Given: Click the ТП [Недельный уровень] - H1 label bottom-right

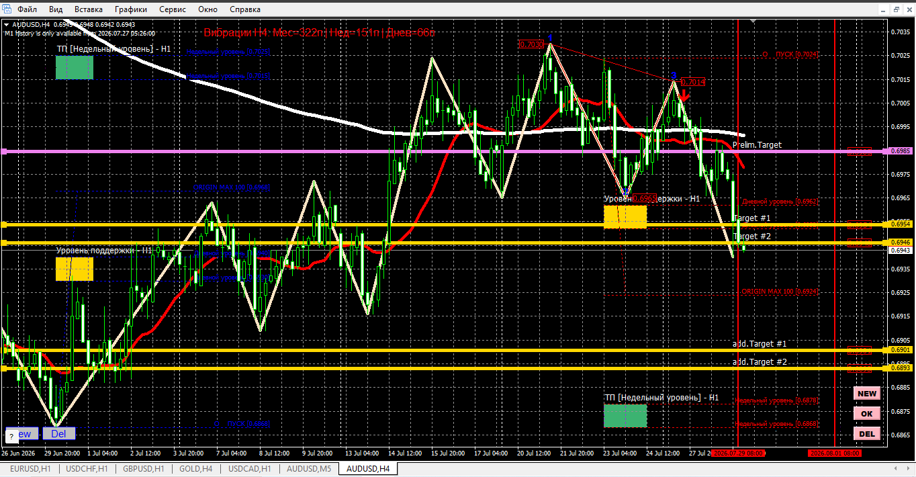Looking at the screenshot, I should coord(661,398).
